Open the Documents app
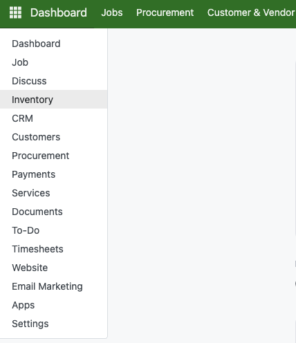 [53, 212]
